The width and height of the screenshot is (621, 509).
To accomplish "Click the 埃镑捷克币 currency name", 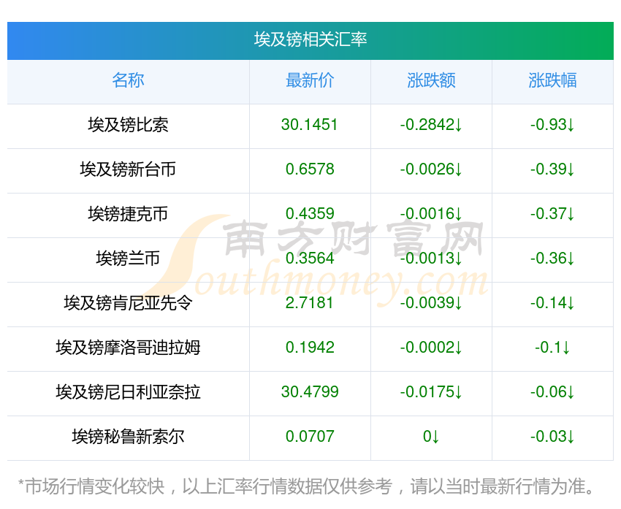I will pos(128,214).
